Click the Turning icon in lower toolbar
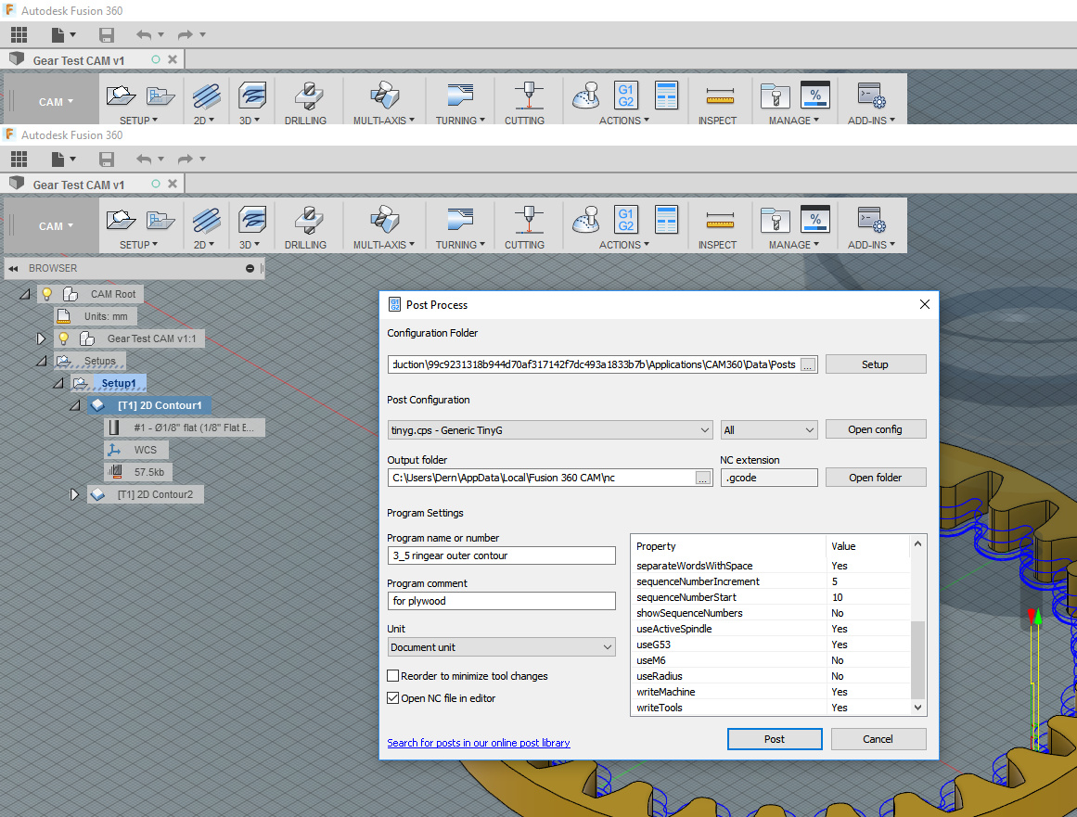 460,219
